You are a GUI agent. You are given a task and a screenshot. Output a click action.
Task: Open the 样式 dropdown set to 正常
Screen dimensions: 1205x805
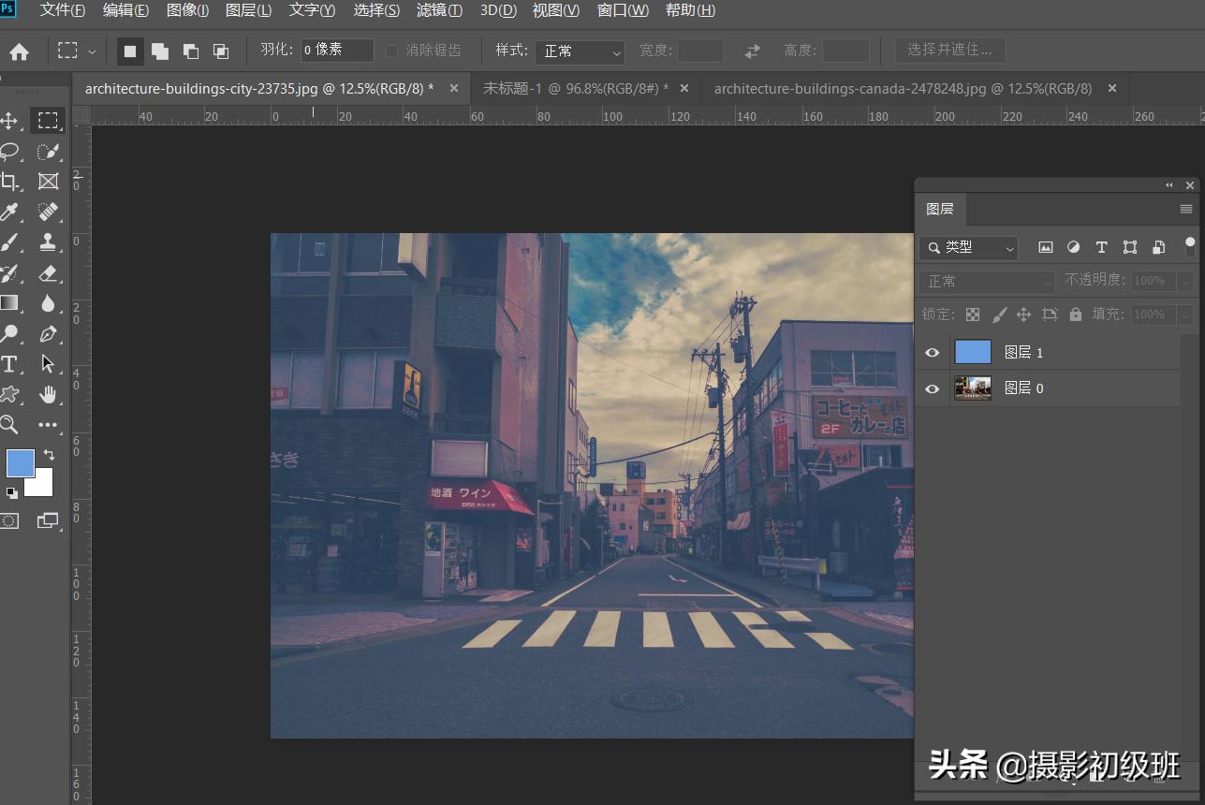pos(580,51)
